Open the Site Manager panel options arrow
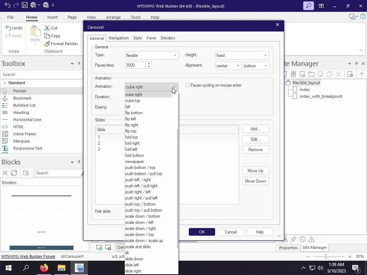Image resolution: width=367 pixels, height=275 pixels. (x=349, y=64)
